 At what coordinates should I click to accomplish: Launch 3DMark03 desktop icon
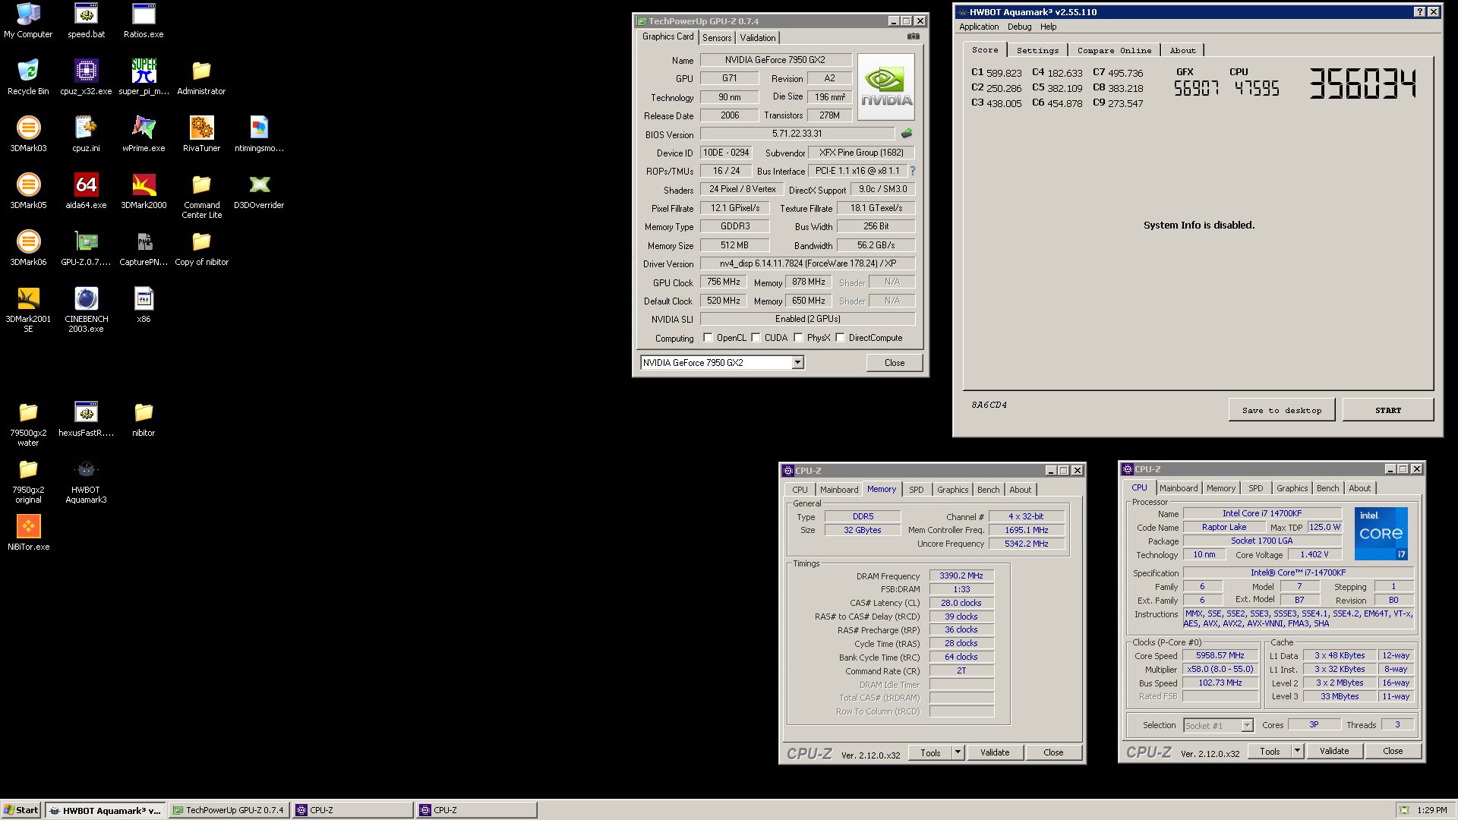28,134
